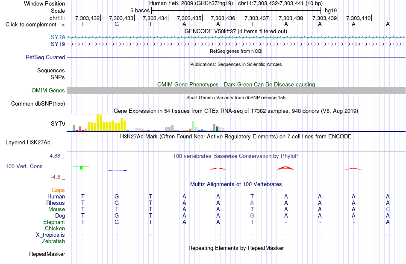Viewport: 406px width, 264px height.
Task: Click the '100 Vert. Cons' track label
Action: coord(24,166)
